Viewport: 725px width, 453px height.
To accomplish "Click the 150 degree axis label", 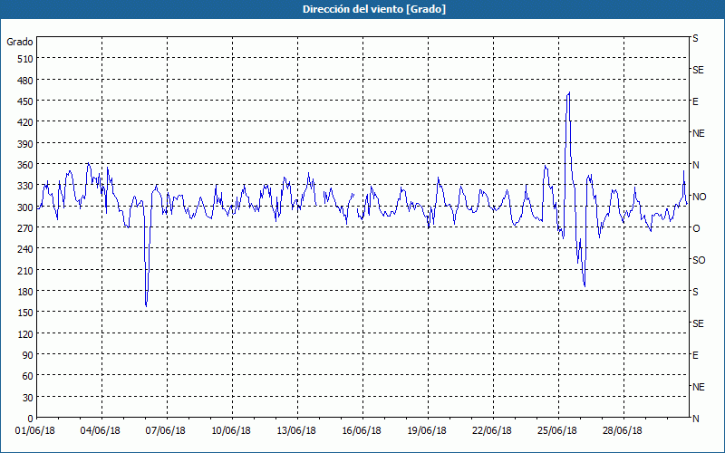I will pyautogui.click(x=25, y=313).
